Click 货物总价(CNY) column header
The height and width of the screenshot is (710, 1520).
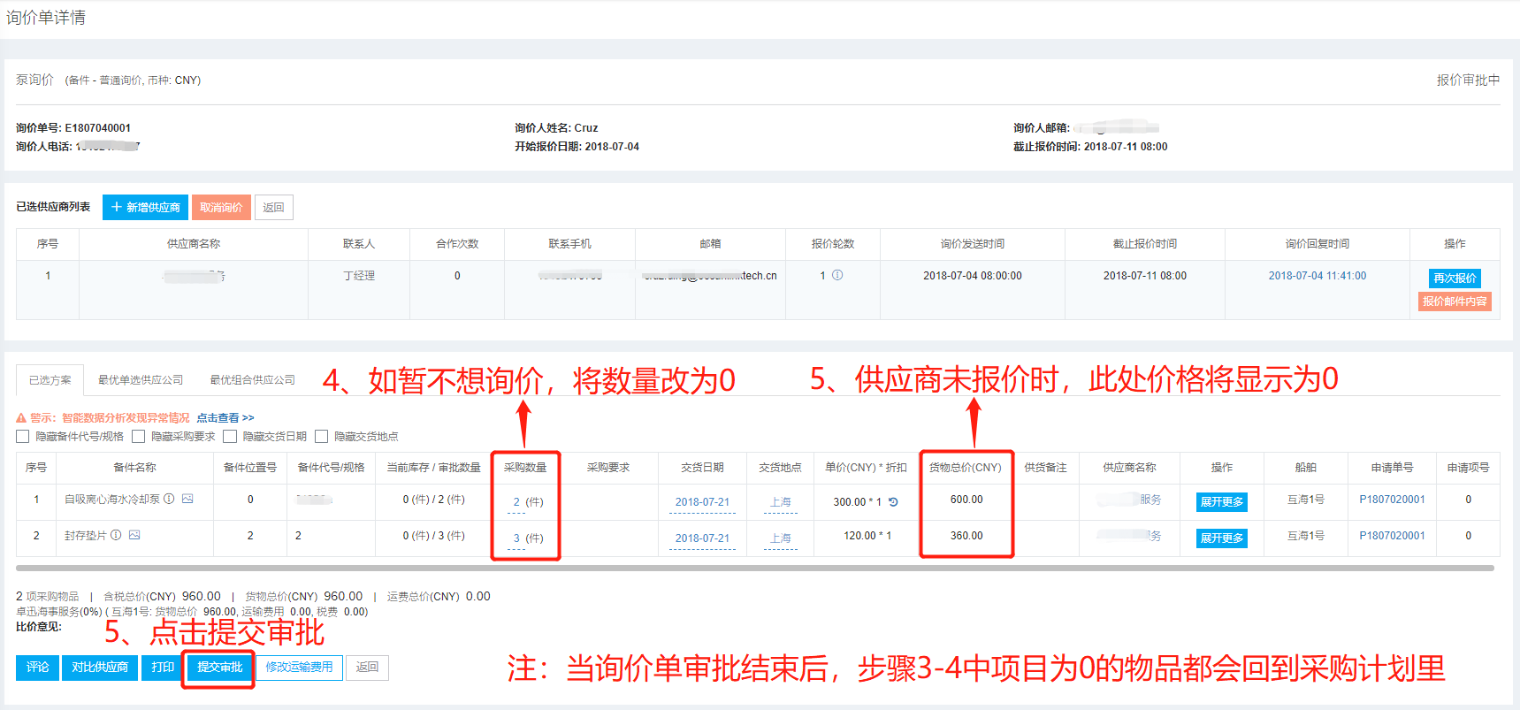[966, 468]
